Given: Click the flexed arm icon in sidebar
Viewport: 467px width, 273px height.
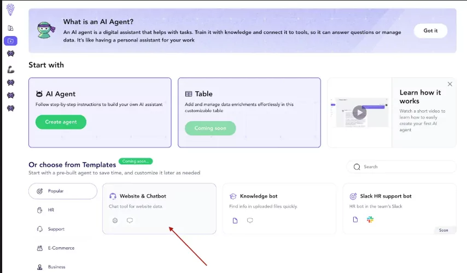Looking at the screenshot, I should pos(10,69).
